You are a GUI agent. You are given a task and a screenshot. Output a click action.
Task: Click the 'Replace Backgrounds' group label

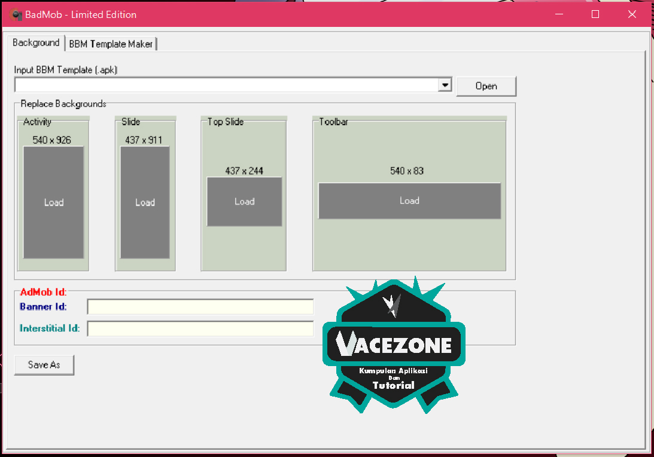coord(63,104)
